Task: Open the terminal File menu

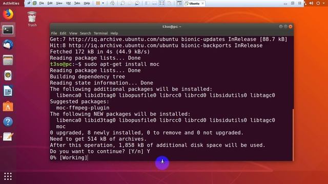Action: tap(54, 33)
